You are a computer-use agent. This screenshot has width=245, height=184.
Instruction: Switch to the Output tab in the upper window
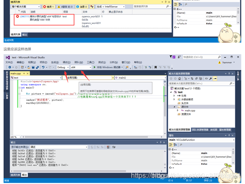click(x=24, y=34)
